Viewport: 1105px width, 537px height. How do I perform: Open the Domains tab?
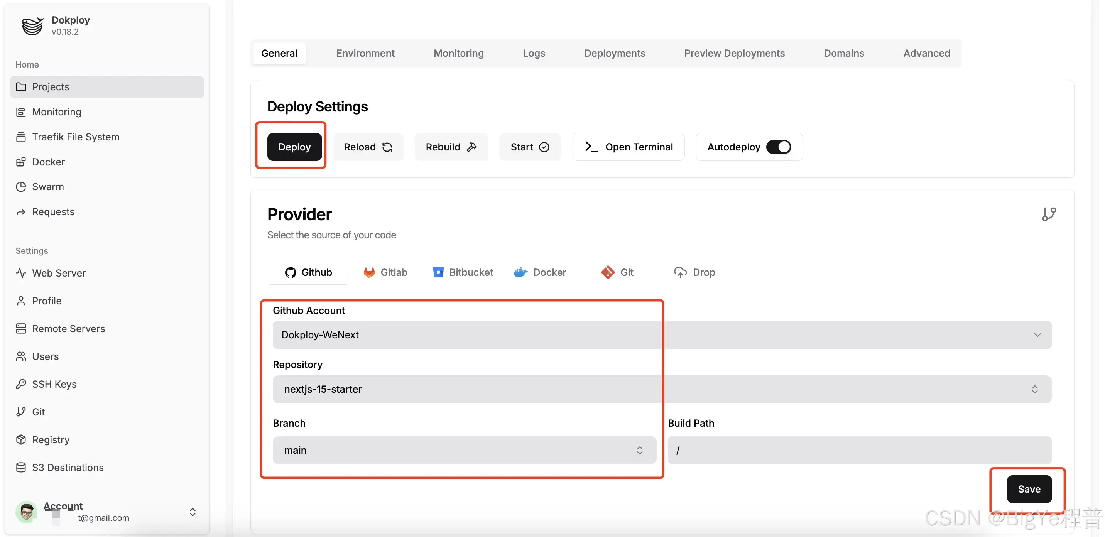[x=844, y=53]
